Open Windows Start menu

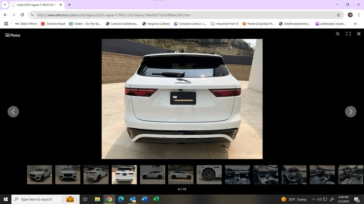pos(6,199)
